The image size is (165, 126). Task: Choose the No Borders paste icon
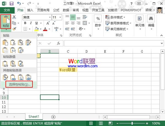coord(5,50)
